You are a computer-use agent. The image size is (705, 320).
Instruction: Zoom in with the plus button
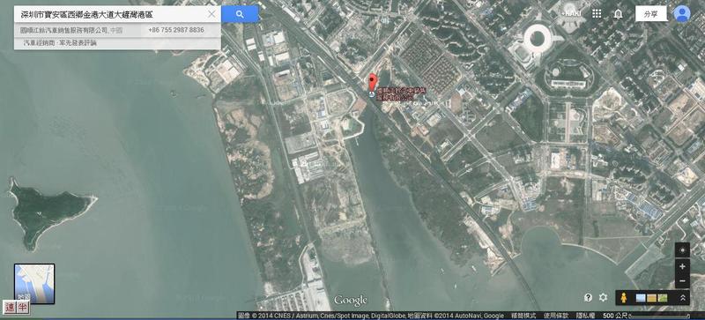pos(682,266)
